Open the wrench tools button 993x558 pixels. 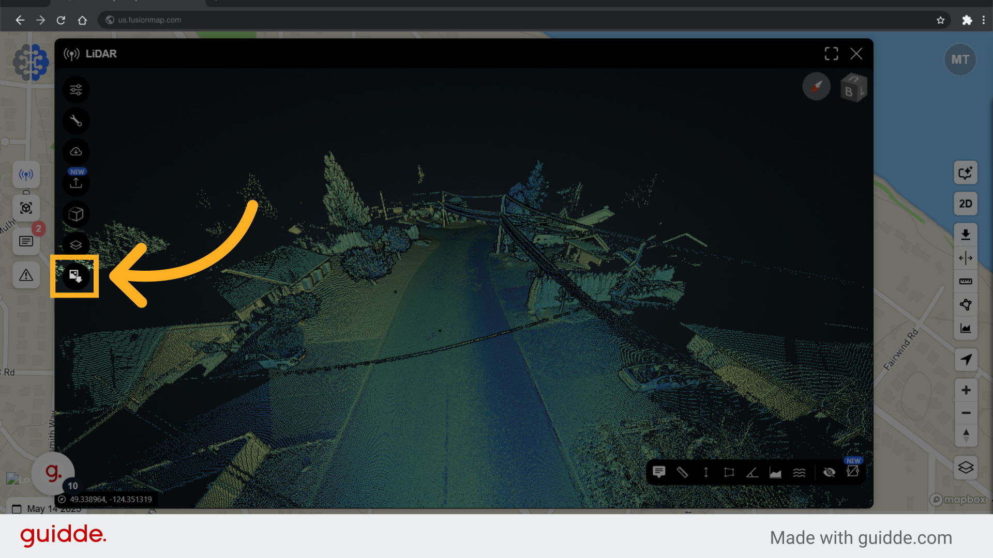point(76,121)
